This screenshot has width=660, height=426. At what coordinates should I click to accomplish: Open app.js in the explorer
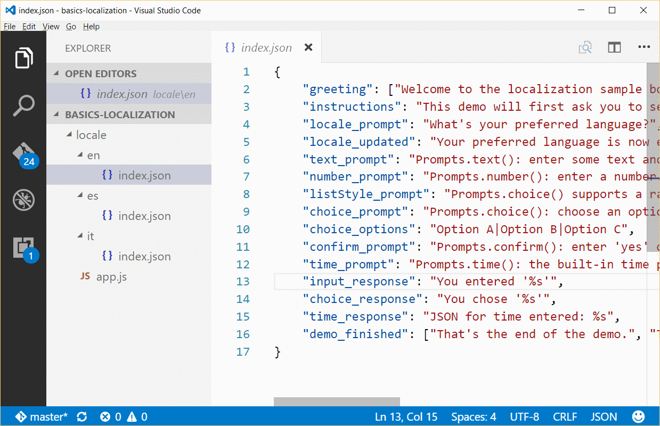click(x=129, y=276)
